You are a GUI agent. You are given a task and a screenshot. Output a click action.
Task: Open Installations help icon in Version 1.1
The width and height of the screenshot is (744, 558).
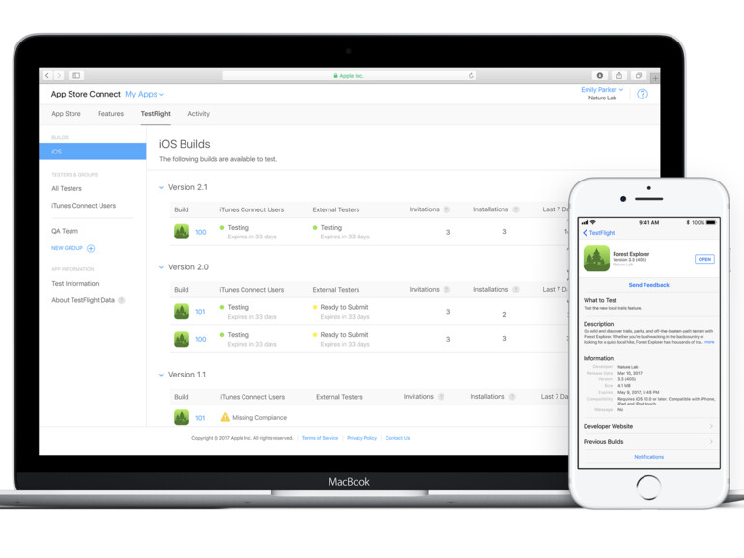coord(512,397)
